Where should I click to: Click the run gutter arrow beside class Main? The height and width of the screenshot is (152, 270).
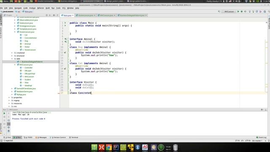tap(65, 23)
